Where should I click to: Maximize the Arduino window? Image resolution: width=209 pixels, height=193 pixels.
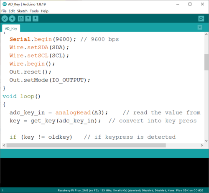click(190, 4)
